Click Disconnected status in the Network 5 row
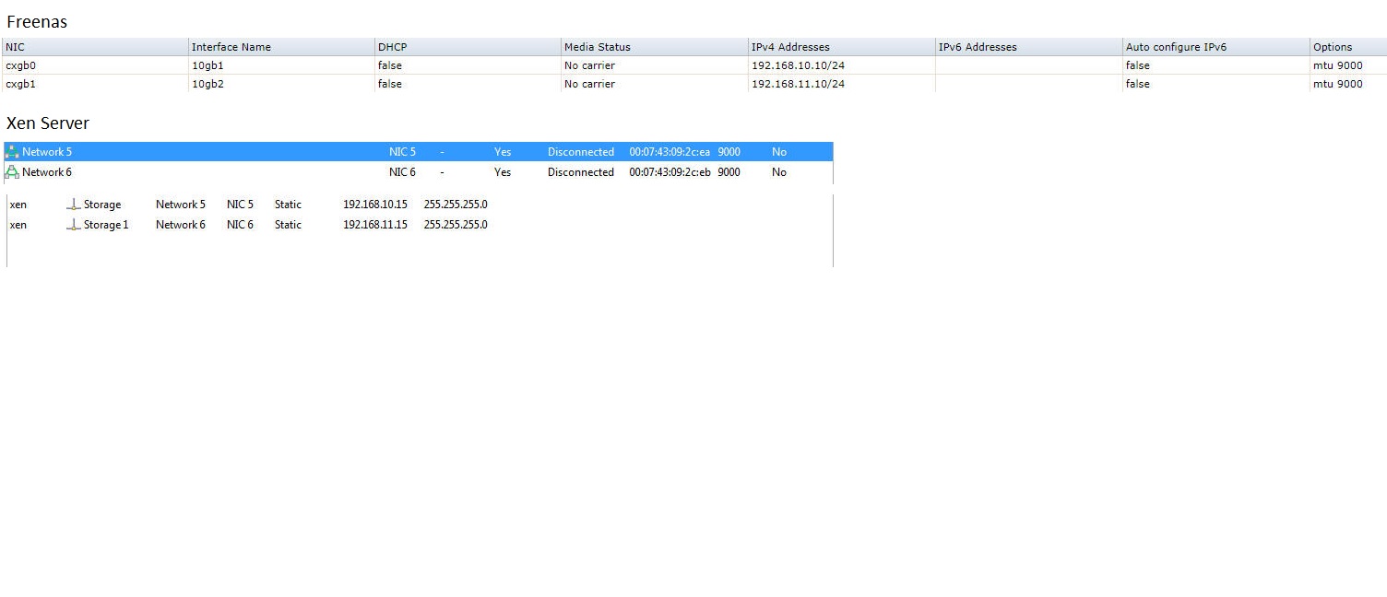This screenshot has width=1387, height=597. pos(581,152)
